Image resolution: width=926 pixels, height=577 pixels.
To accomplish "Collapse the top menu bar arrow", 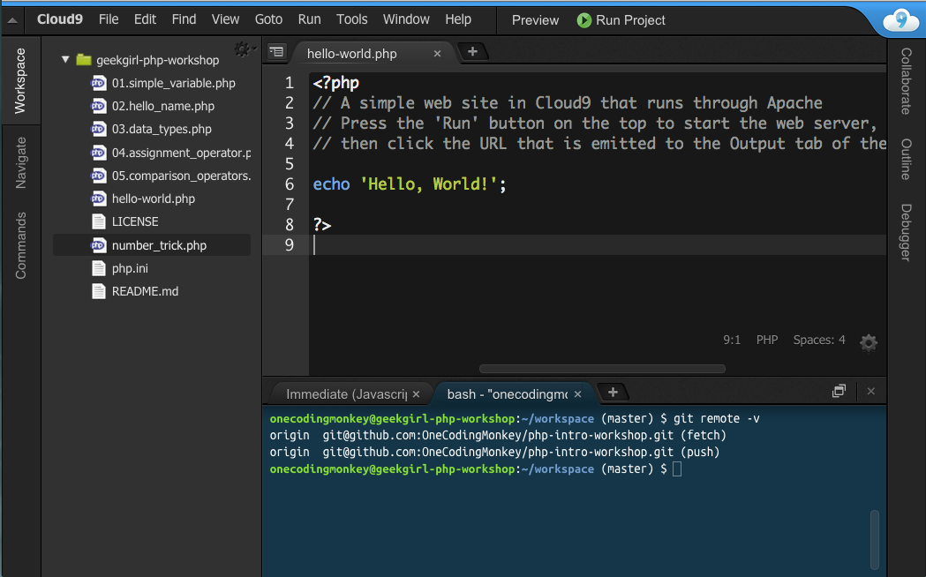I will point(12,20).
